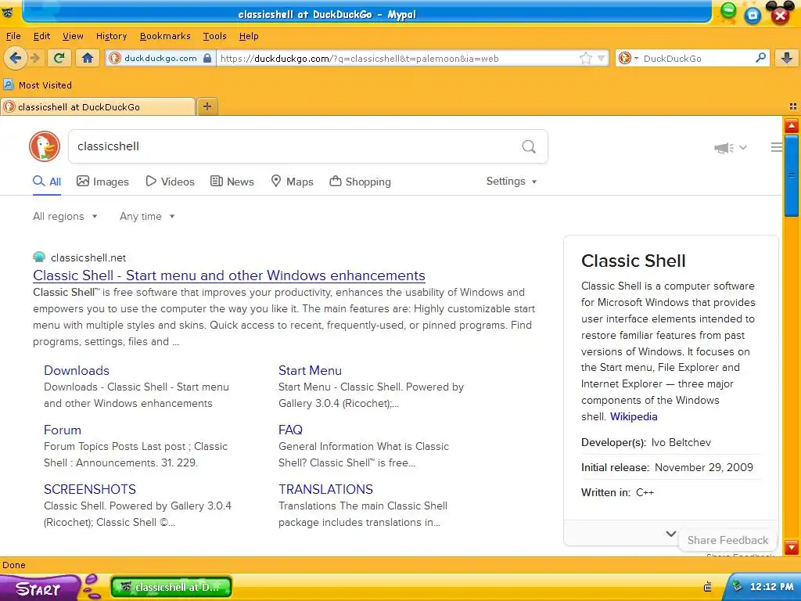Go back with the back arrow button
The width and height of the screenshot is (801, 601).
click(x=16, y=58)
